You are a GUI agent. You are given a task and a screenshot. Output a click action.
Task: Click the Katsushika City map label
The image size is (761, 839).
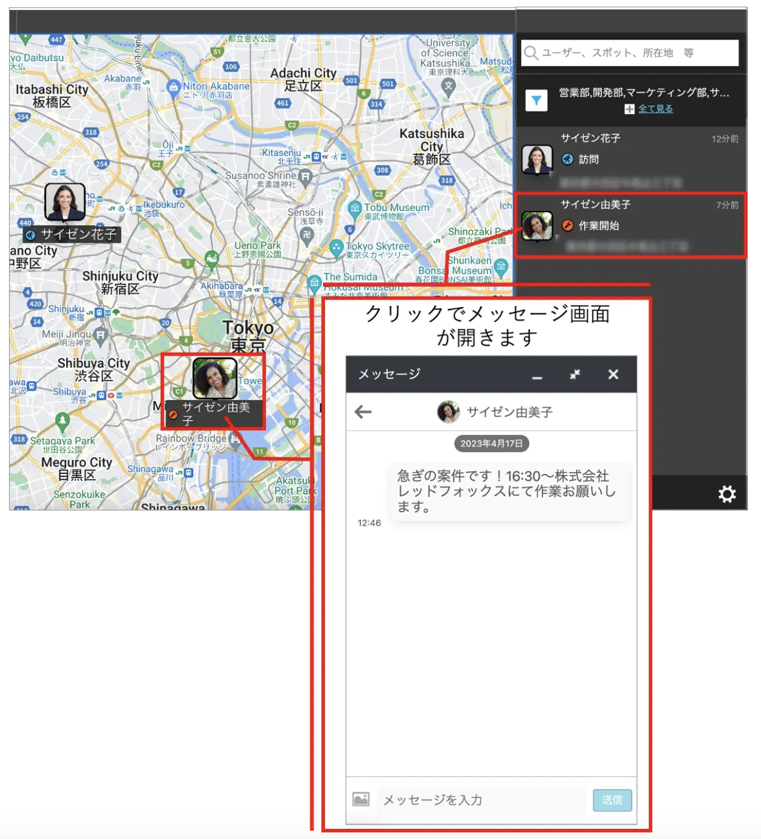(x=432, y=146)
